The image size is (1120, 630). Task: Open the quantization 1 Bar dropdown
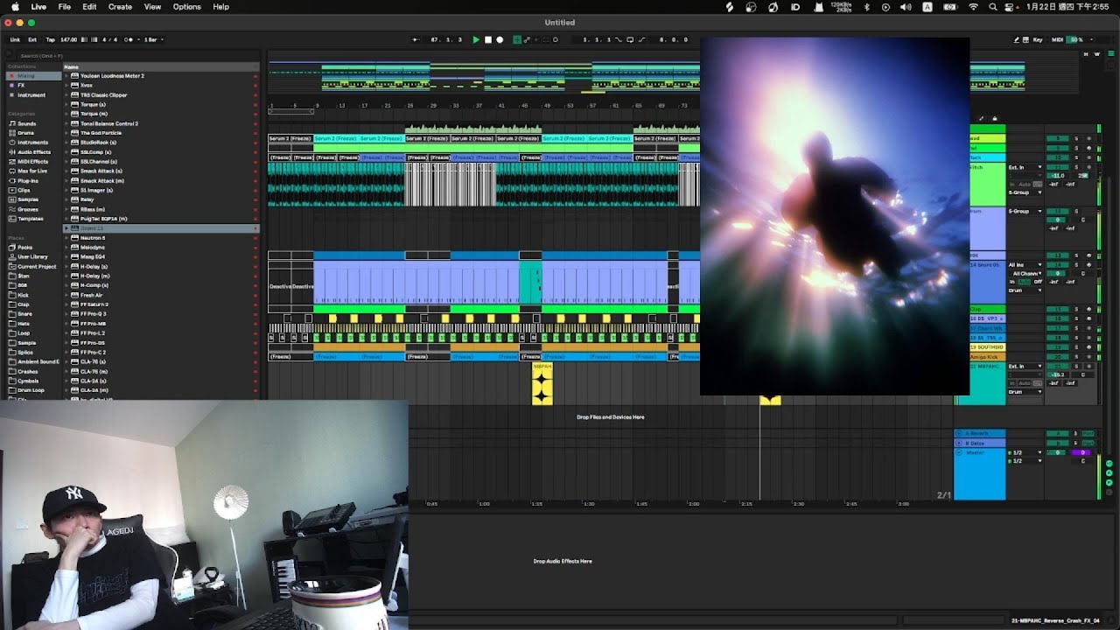[x=155, y=39]
